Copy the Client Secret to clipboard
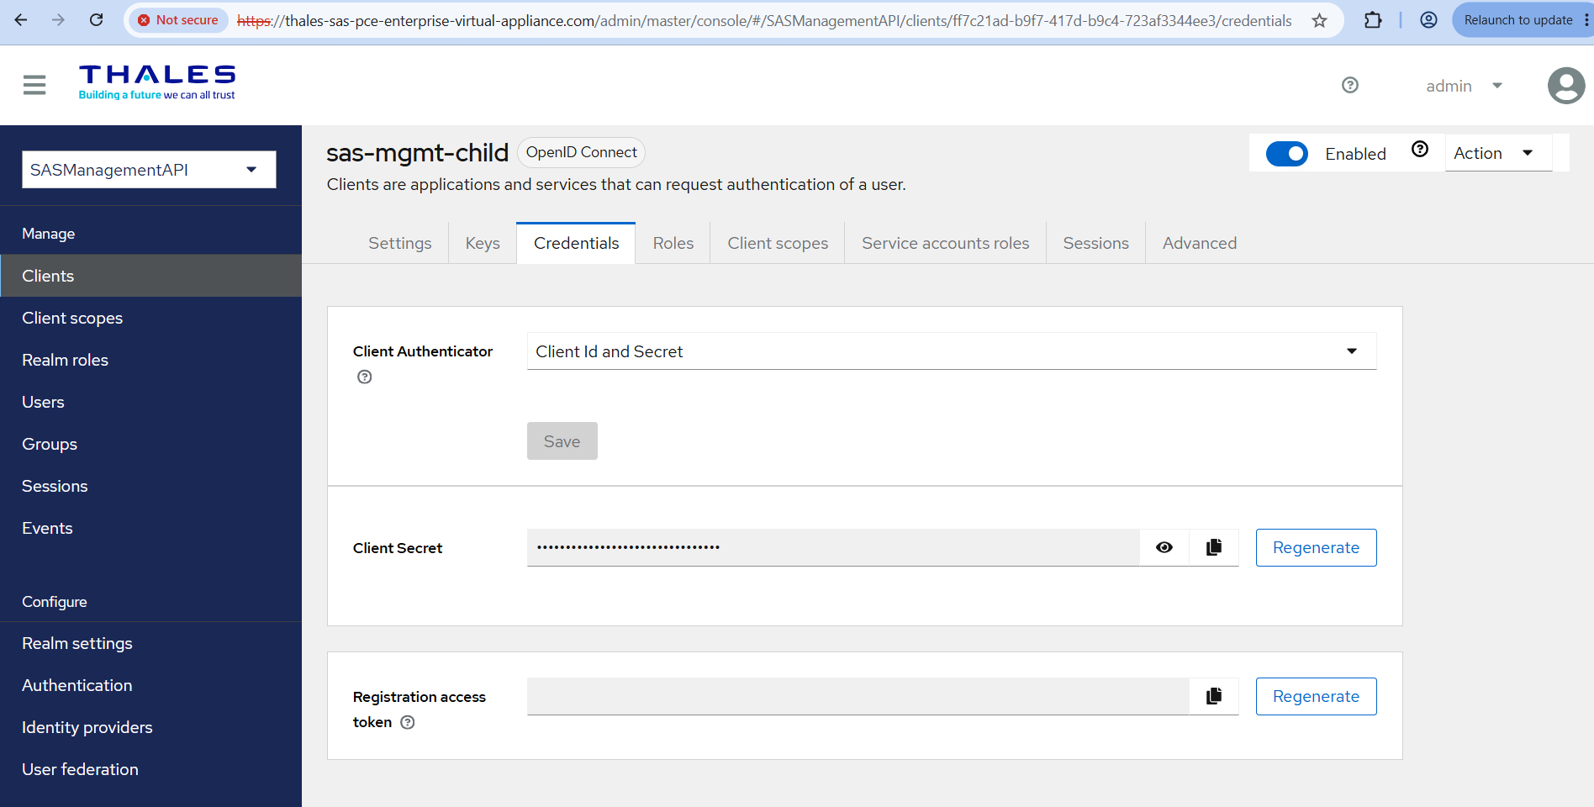The image size is (1594, 807). click(1214, 547)
